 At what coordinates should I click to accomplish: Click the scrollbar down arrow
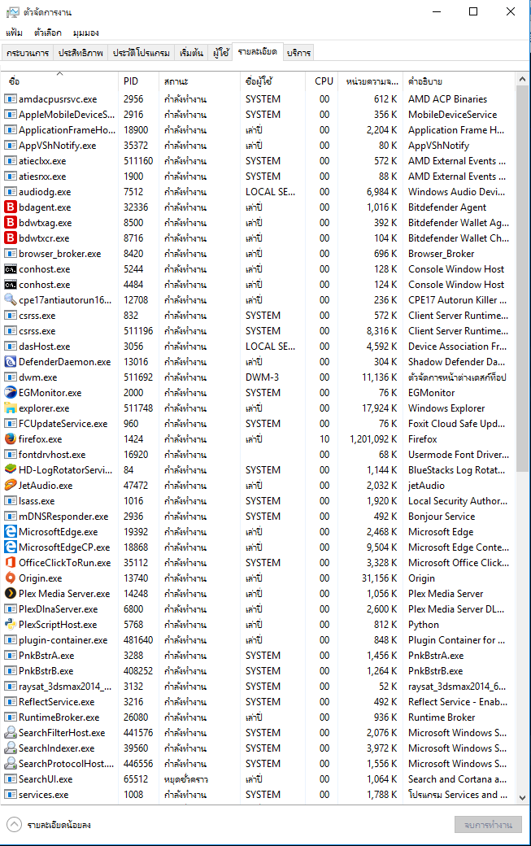(522, 797)
